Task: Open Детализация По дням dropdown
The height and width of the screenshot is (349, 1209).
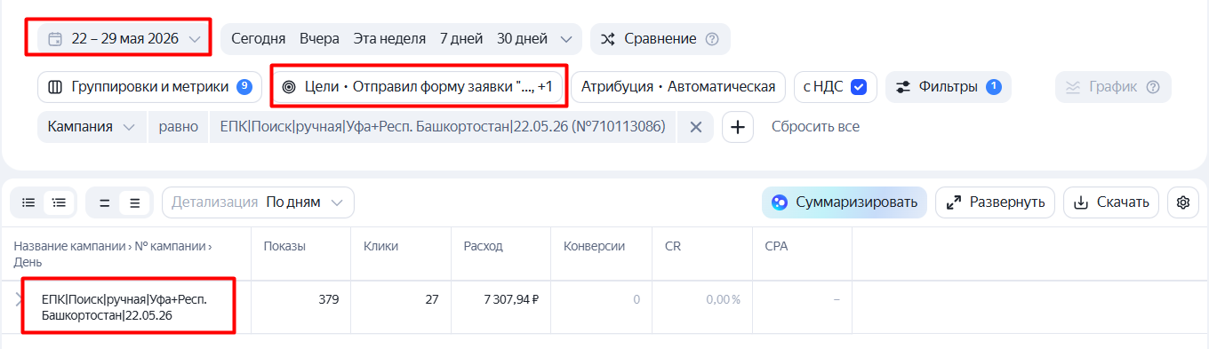Action: [258, 202]
